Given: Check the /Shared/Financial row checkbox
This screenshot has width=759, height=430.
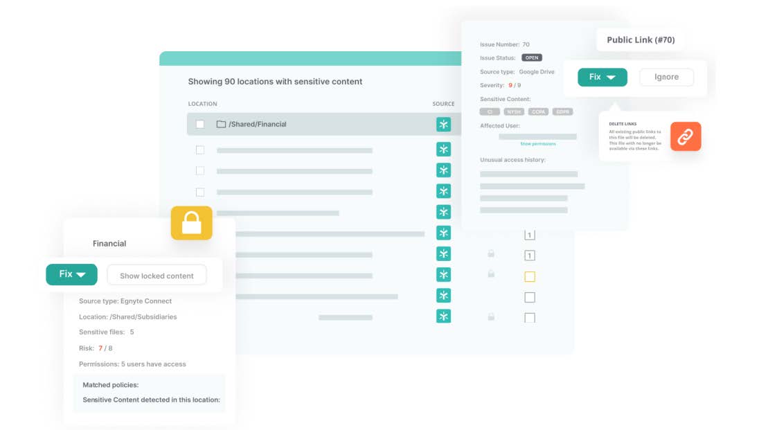Looking at the screenshot, I should (x=200, y=125).
